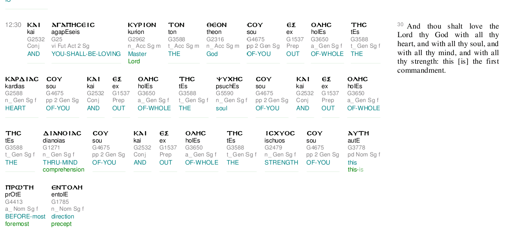Click the green word comprehension
The width and height of the screenshot is (524, 234).
(63, 169)
